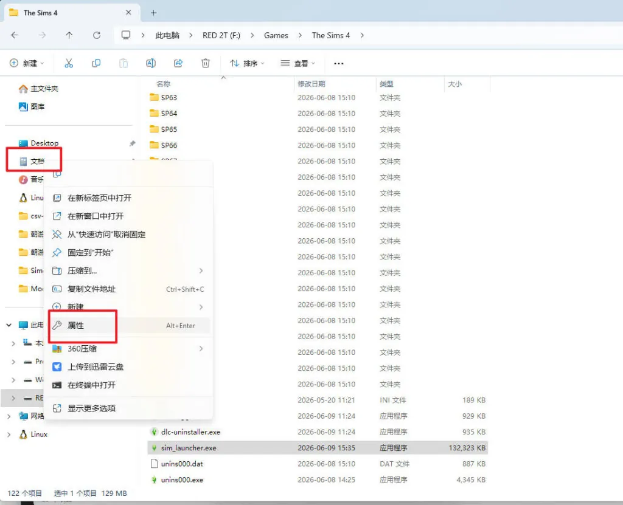Viewport: 623px width, 505px height.
Task: Select 在新标签页中打开 menu entry
Action: pyautogui.click(x=128, y=198)
